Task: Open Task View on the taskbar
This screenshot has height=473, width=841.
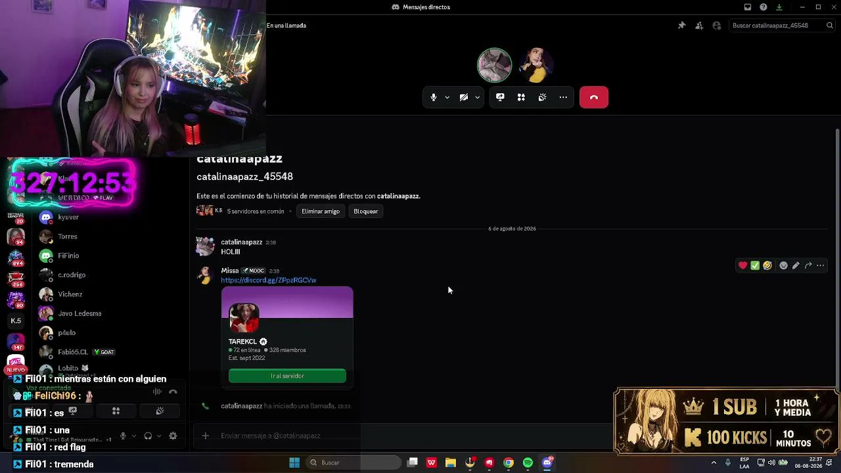Action: [x=412, y=462]
